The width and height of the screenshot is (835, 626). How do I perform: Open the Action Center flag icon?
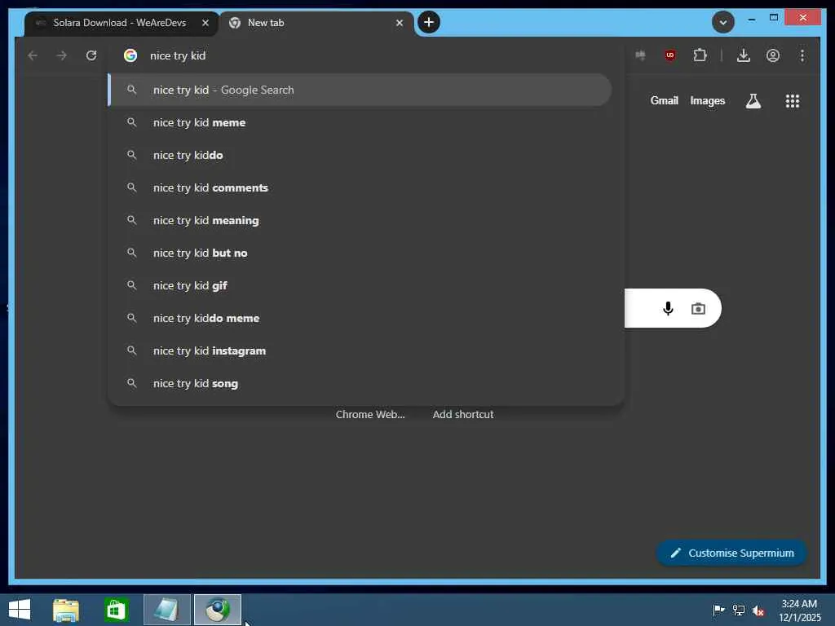coord(718,610)
